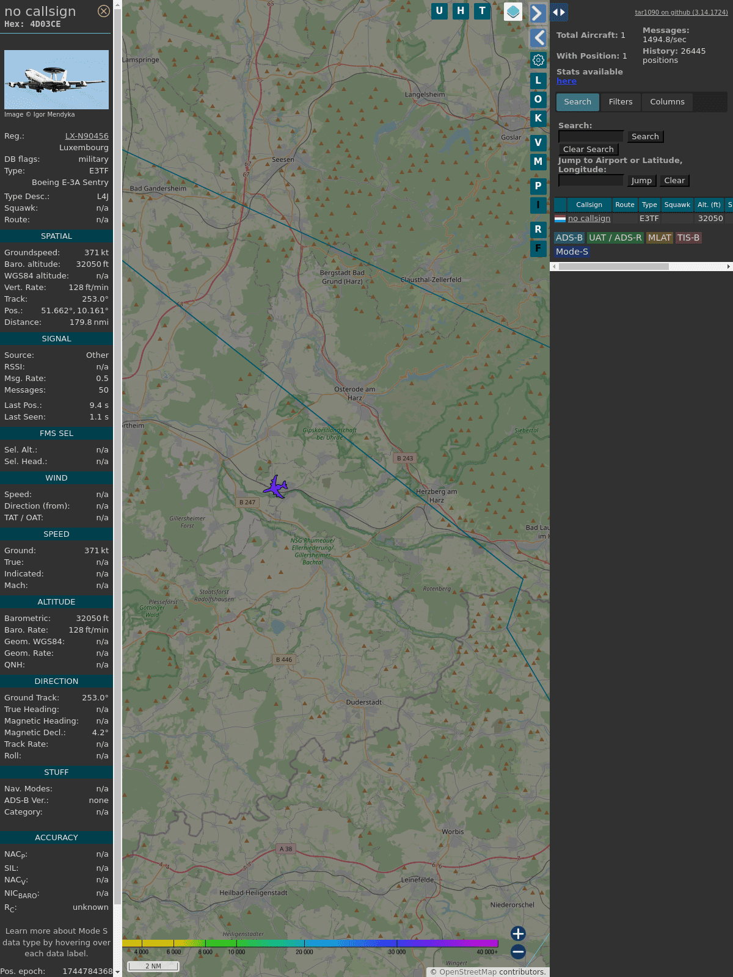This screenshot has width=733, height=977.
Task: Toggle the L map button
Action: [x=538, y=81]
